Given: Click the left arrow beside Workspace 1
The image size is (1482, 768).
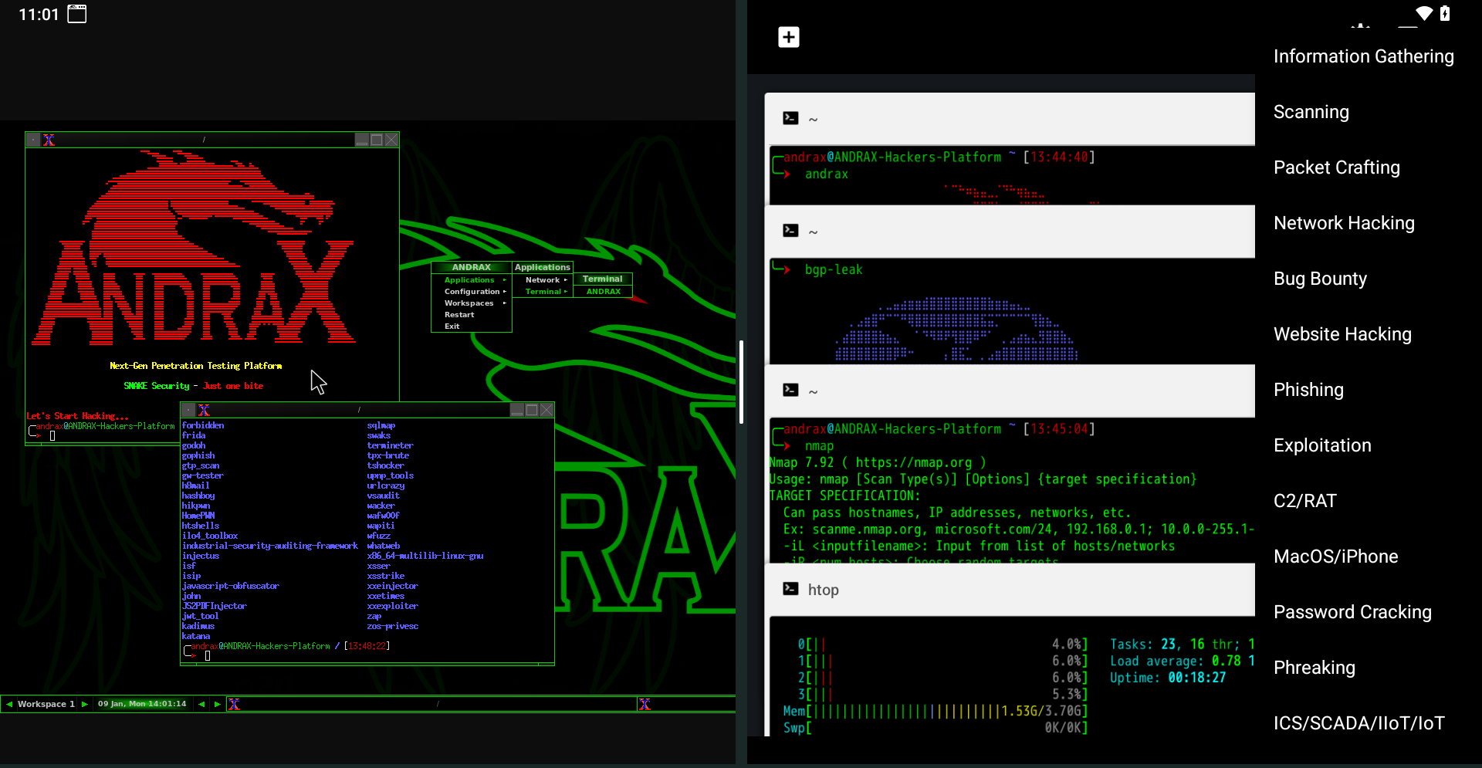Looking at the screenshot, I should [8, 703].
